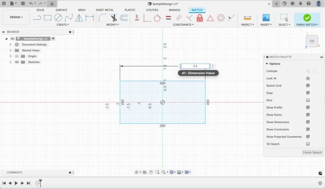Select the Concentric constraint icon
The image size is (325, 189).
point(220,18)
